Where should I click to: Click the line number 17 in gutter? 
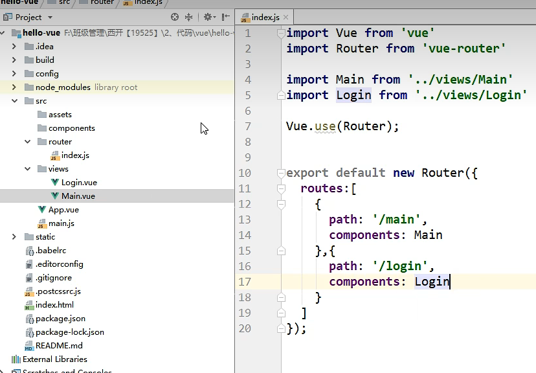[245, 282]
